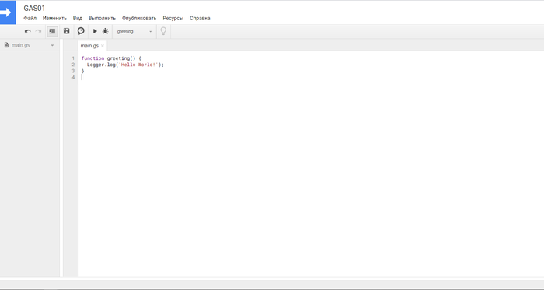Screen dimensions: 544x290
Task: Open the Изменить menu
Action: click(x=54, y=18)
